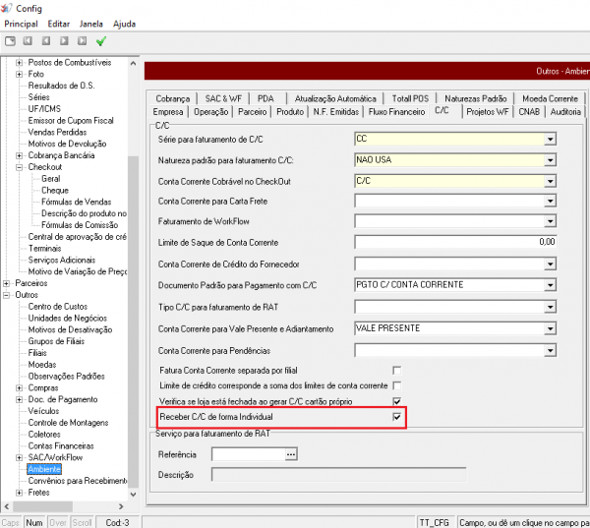Image resolution: width=590 pixels, height=528 pixels.
Task: Open Documento Padrão para Pagamento dropdown
Action: [x=551, y=283]
